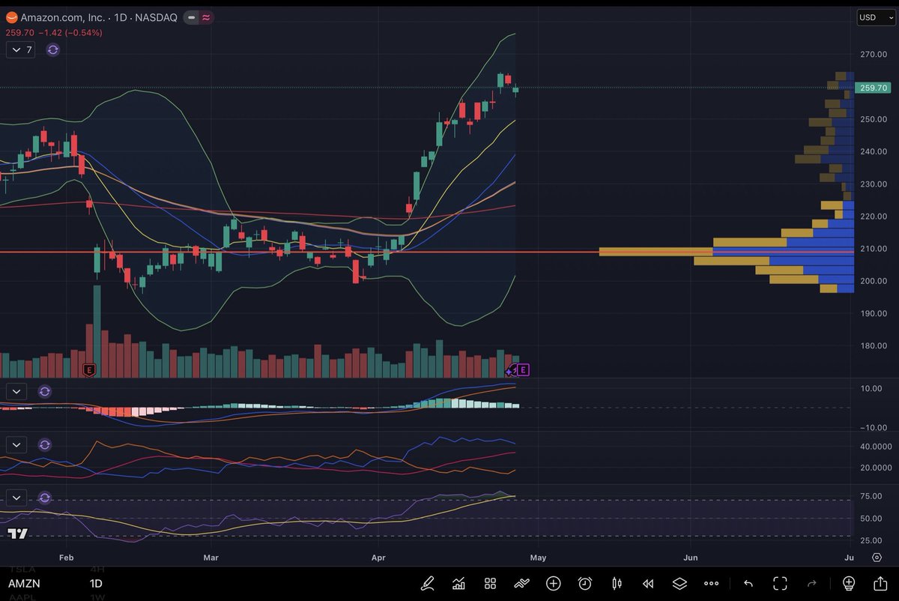Share the chart with the share icon

(880, 582)
